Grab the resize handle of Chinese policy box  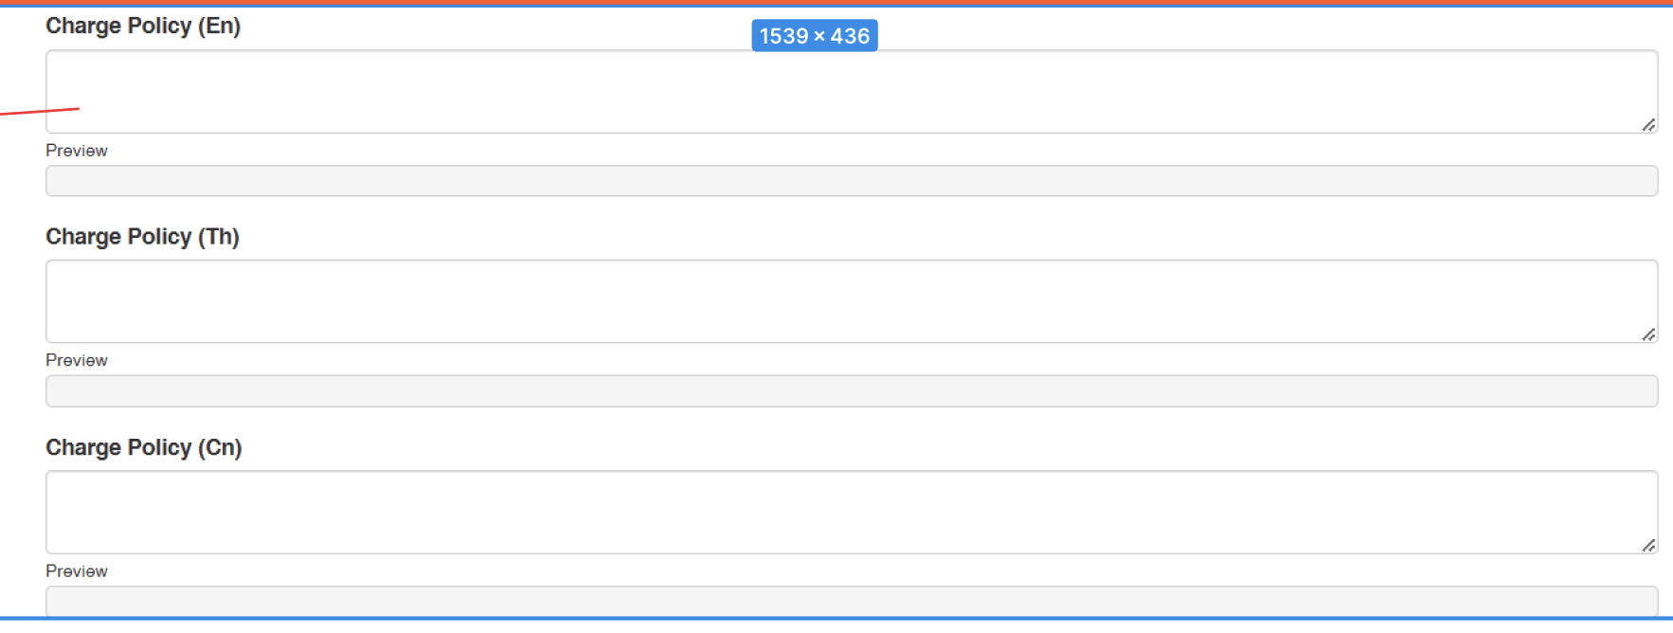click(x=1648, y=545)
